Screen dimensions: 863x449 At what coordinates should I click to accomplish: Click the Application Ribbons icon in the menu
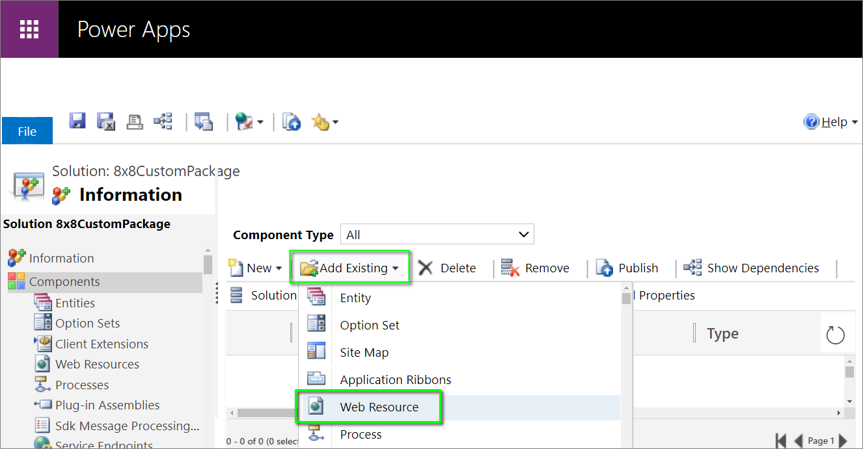tap(316, 379)
